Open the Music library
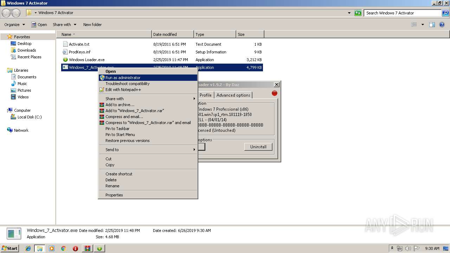Screen dimensions: 450x253 coord(22,84)
